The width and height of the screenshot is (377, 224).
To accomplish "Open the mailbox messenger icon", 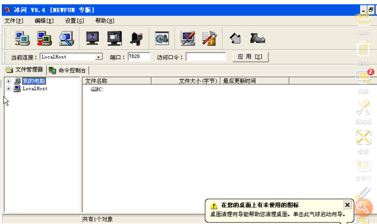I will pyautogui.click(x=136, y=39).
